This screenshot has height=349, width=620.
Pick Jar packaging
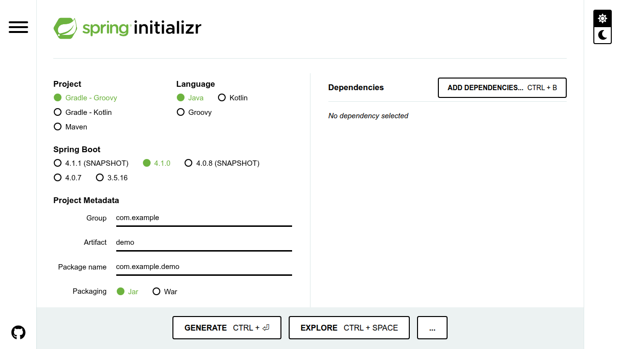pyautogui.click(x=127, y=291)
